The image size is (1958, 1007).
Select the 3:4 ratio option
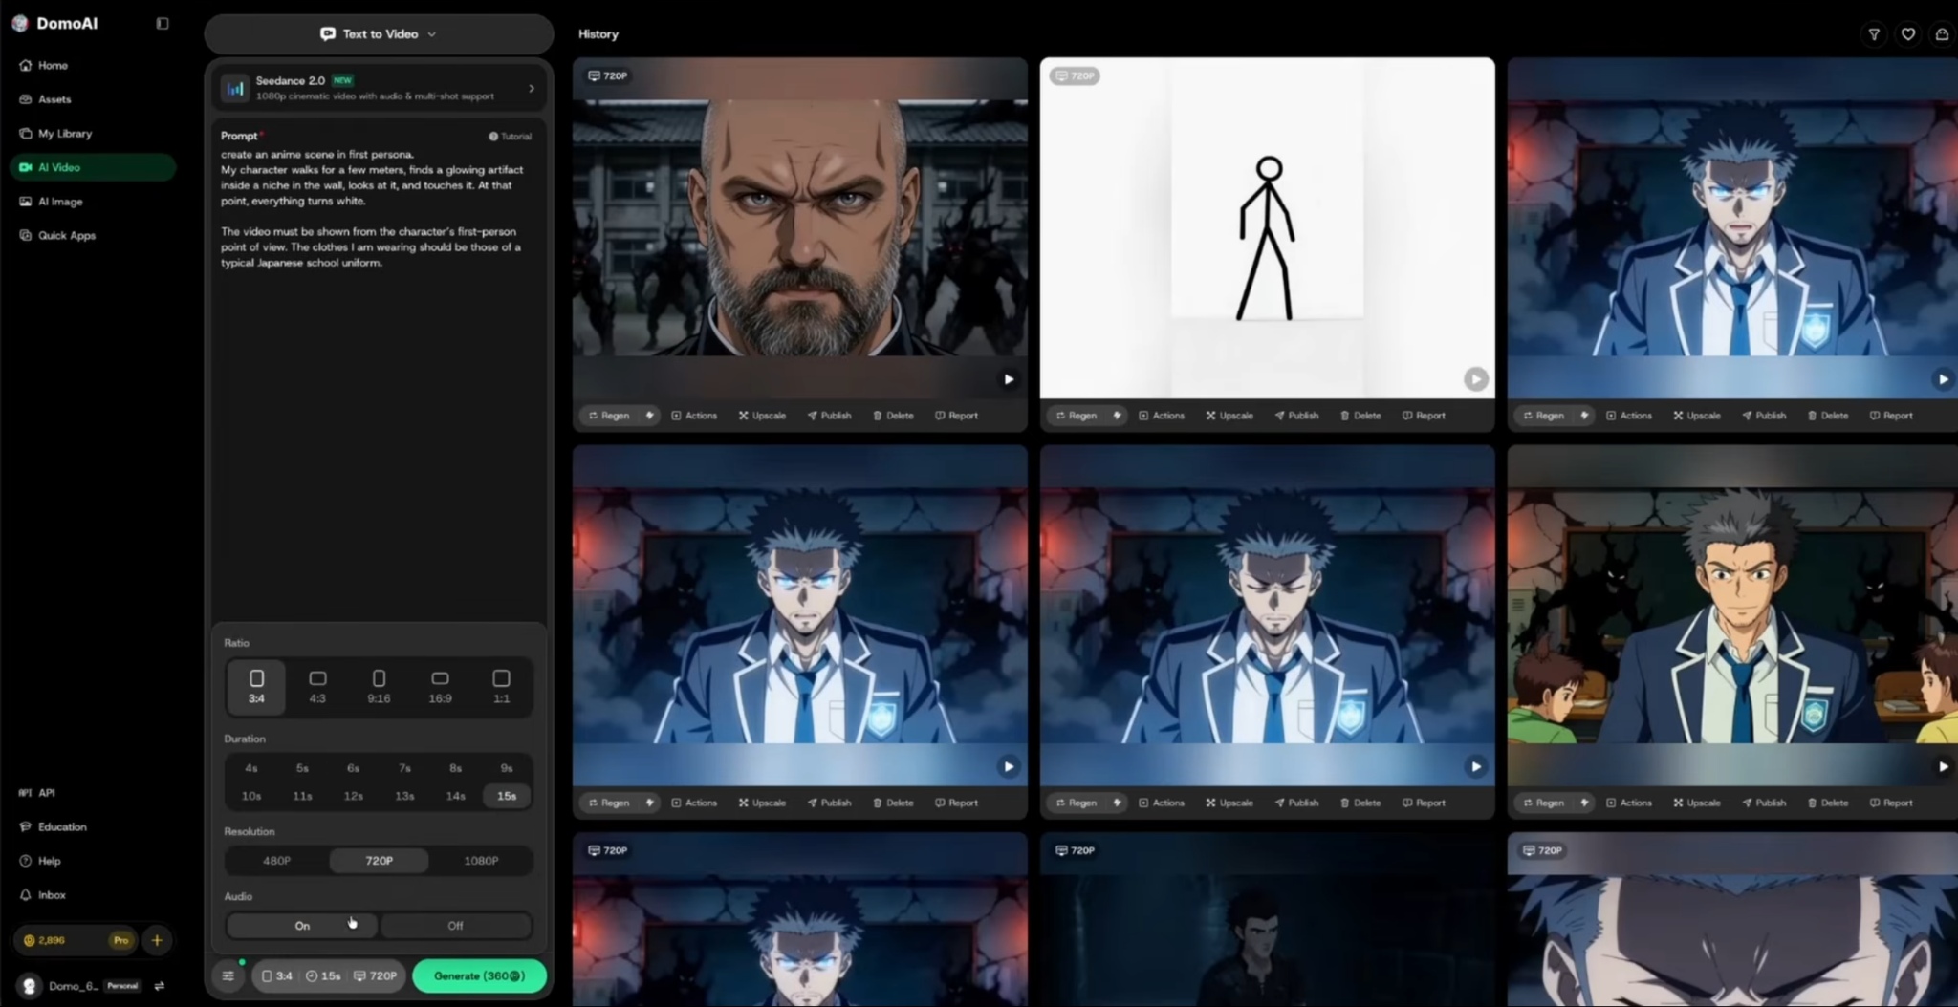coord(256,686)
